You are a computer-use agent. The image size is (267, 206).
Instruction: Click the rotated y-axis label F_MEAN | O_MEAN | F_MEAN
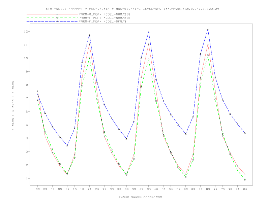click(13, 106)
